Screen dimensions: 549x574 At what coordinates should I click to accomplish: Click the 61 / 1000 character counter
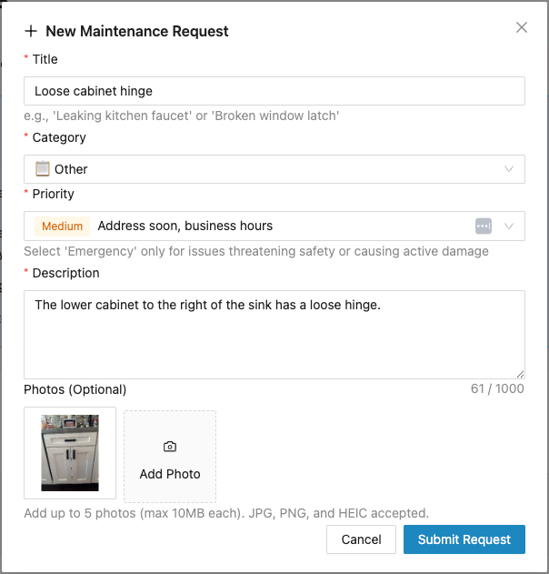(497, 388)
